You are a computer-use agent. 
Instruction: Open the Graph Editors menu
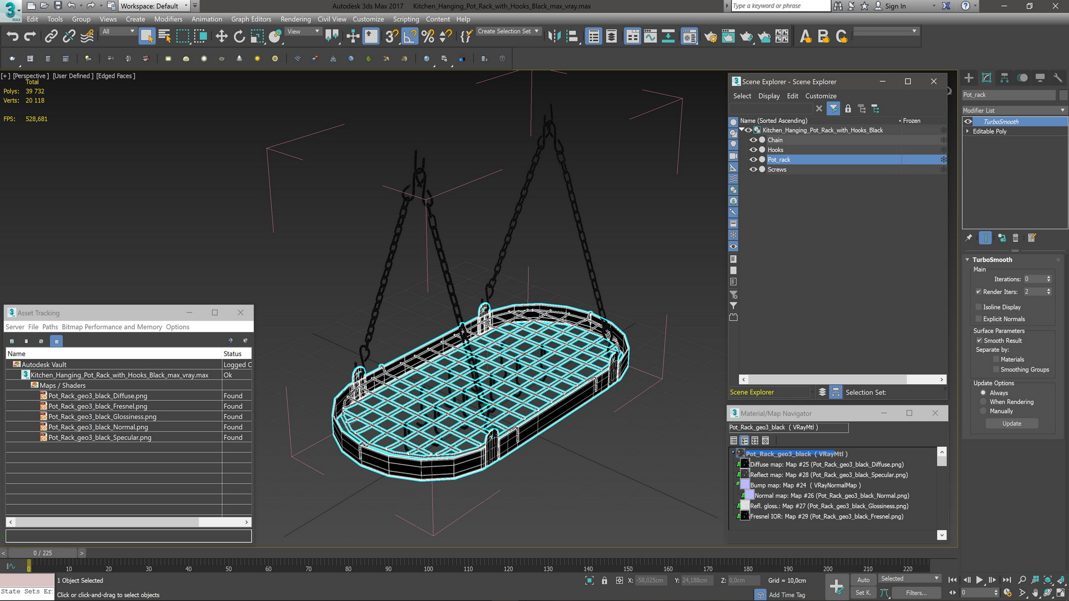pos(251,19)
